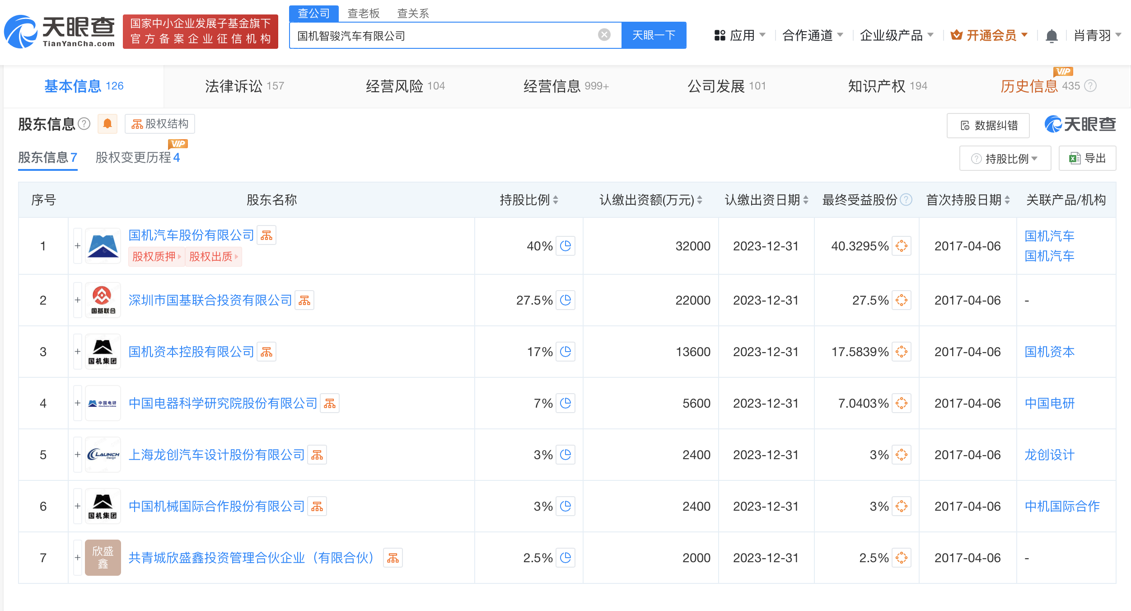Switch to 经营风险 tab

coord(405,86)
